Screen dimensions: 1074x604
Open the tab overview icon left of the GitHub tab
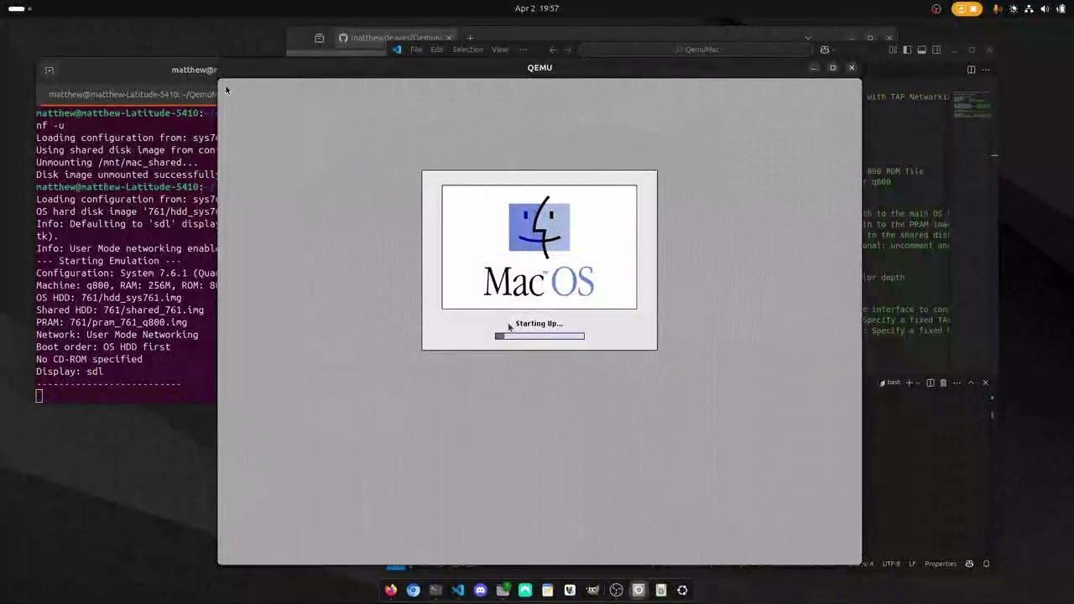tap(319, 38)
